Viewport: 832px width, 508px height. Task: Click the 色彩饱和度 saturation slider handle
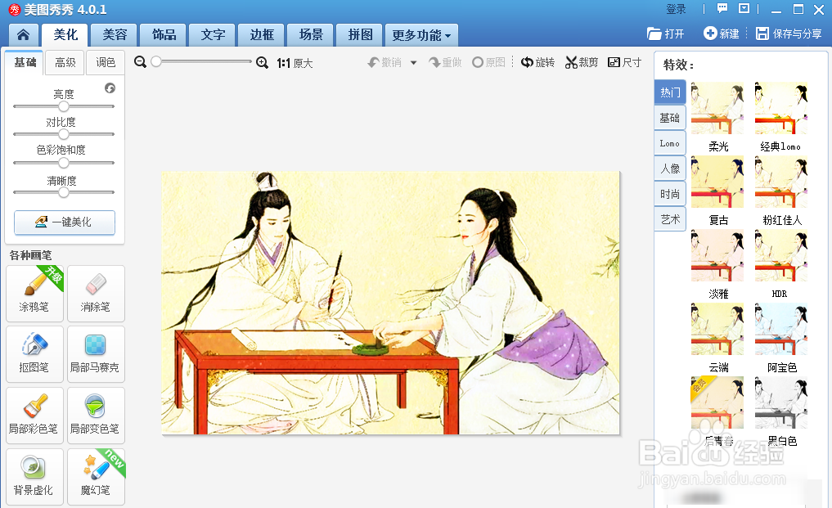pos(64,163)
